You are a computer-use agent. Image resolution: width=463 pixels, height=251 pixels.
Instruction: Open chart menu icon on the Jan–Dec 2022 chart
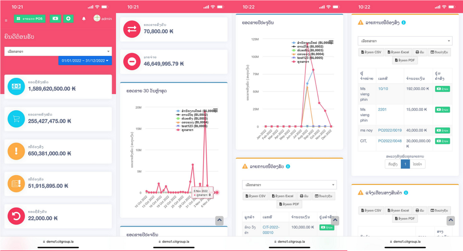click(x=331, y=42)
